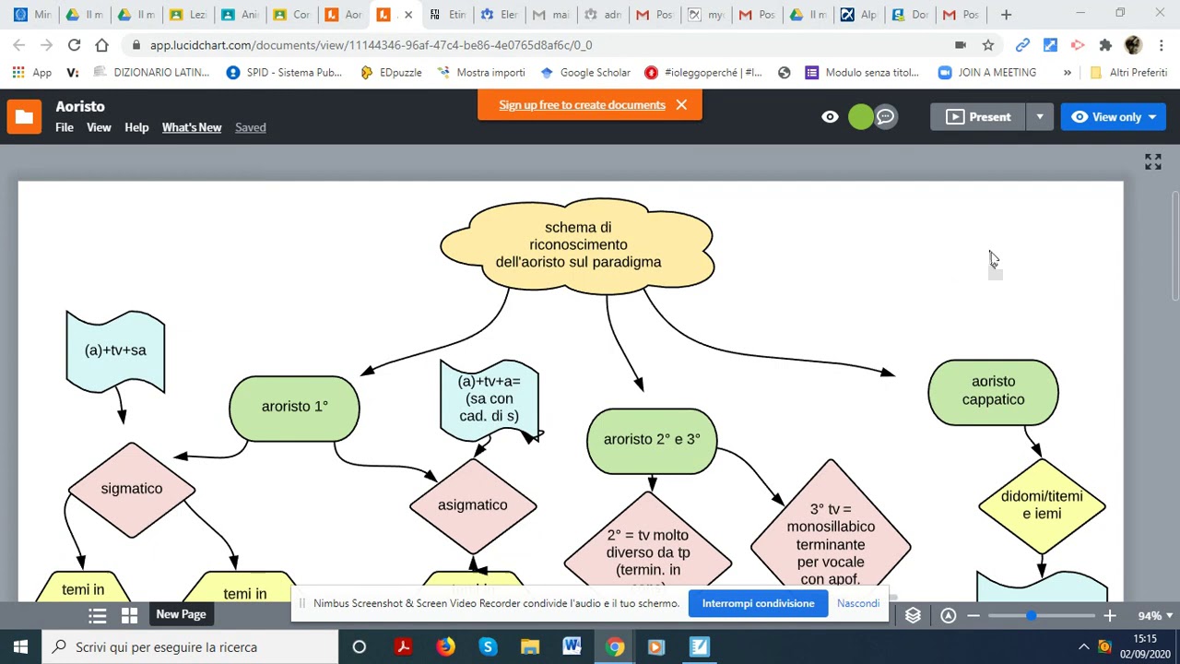Open the page grid view icon
This screenshot has height=664, width=1180.
point(129,616)
